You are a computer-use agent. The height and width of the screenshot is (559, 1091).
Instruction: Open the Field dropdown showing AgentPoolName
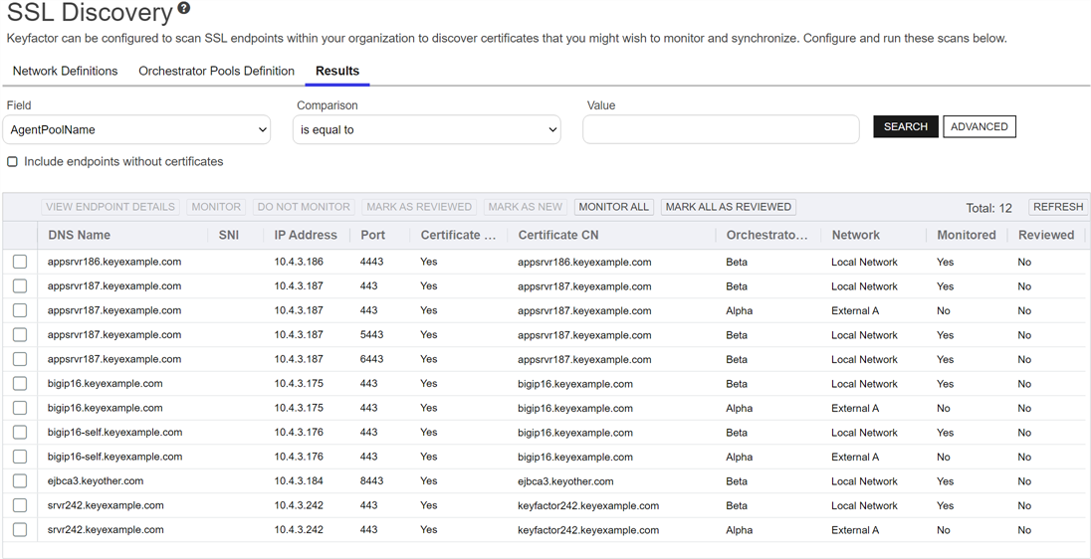[136, 129]
